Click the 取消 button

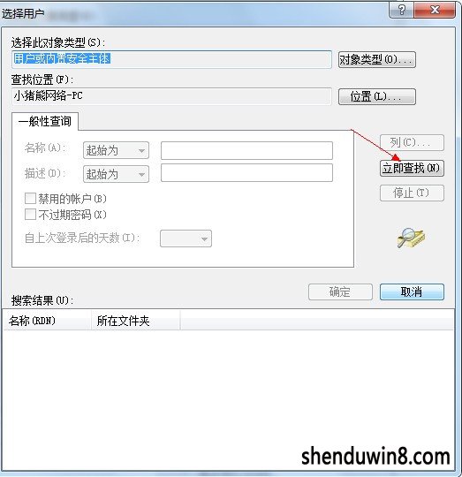point(412,292)
